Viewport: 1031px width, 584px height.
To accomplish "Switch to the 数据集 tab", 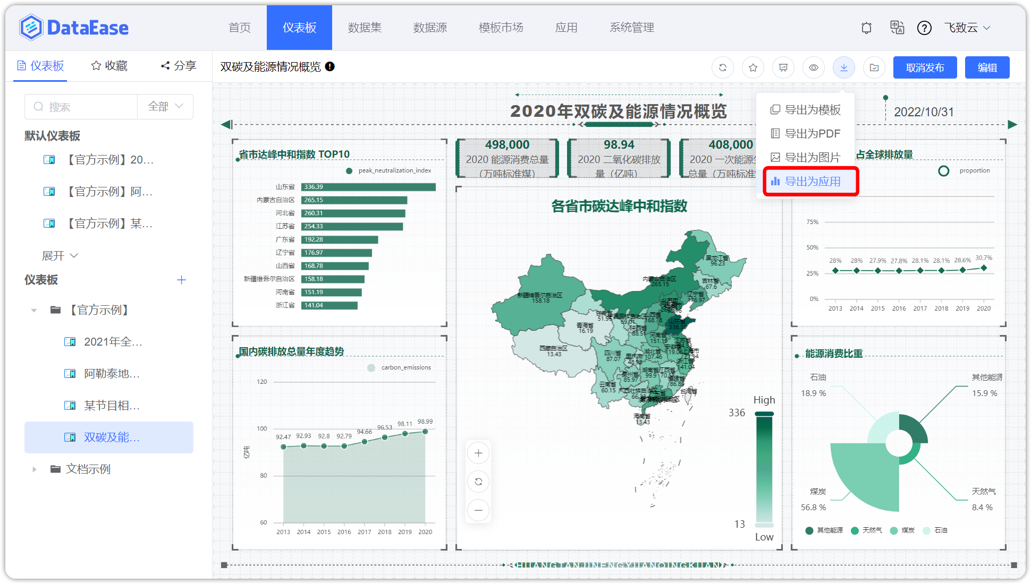I will [364, 28].
